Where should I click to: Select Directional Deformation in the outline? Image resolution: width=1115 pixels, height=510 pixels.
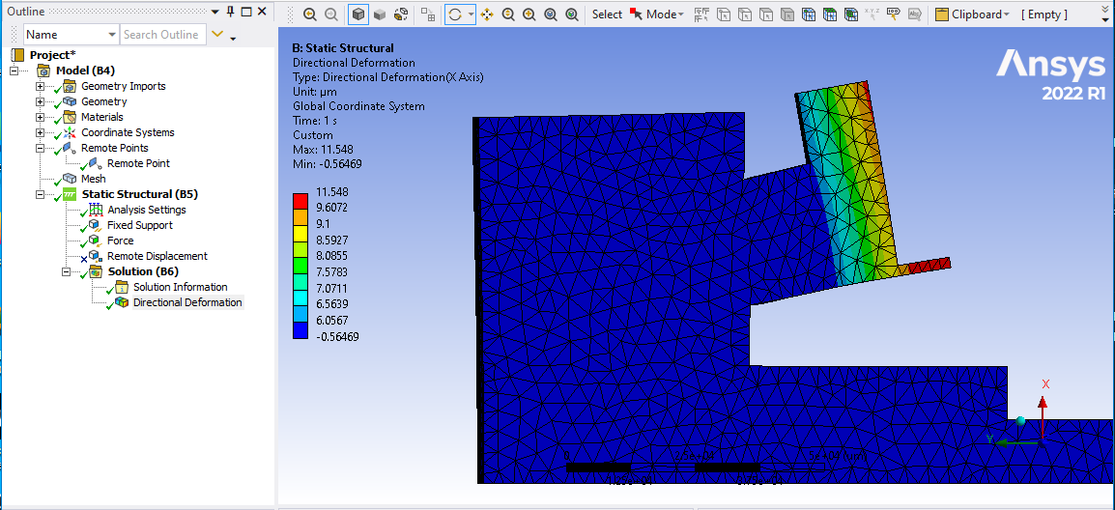coord(186,302)
